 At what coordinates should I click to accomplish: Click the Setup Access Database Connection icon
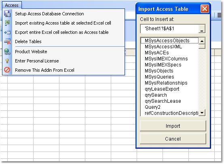pos(7,14)
